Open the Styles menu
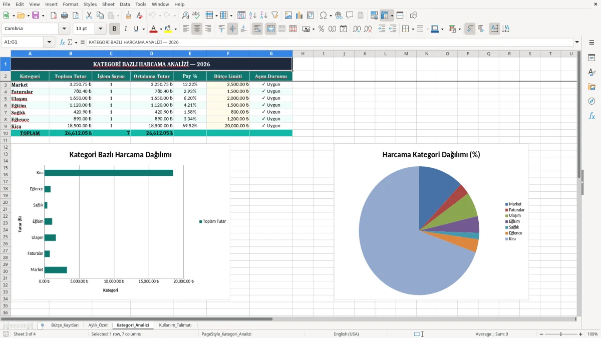The image size is (601, 338). pos(90,4)
